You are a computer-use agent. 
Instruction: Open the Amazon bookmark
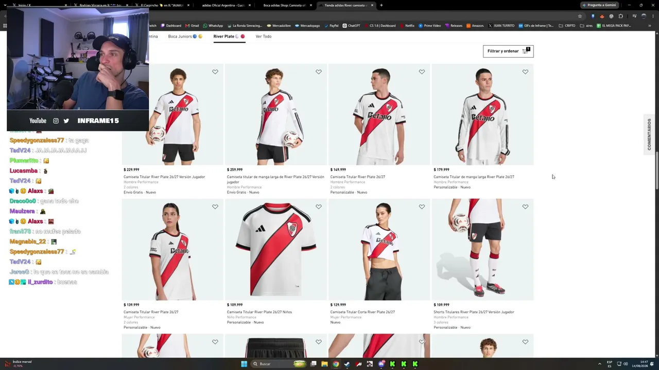click(x=475, y=26)
